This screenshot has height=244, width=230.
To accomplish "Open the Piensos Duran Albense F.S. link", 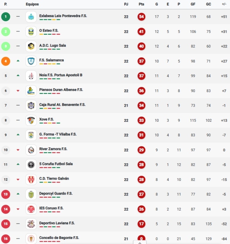I will point(61,90).
